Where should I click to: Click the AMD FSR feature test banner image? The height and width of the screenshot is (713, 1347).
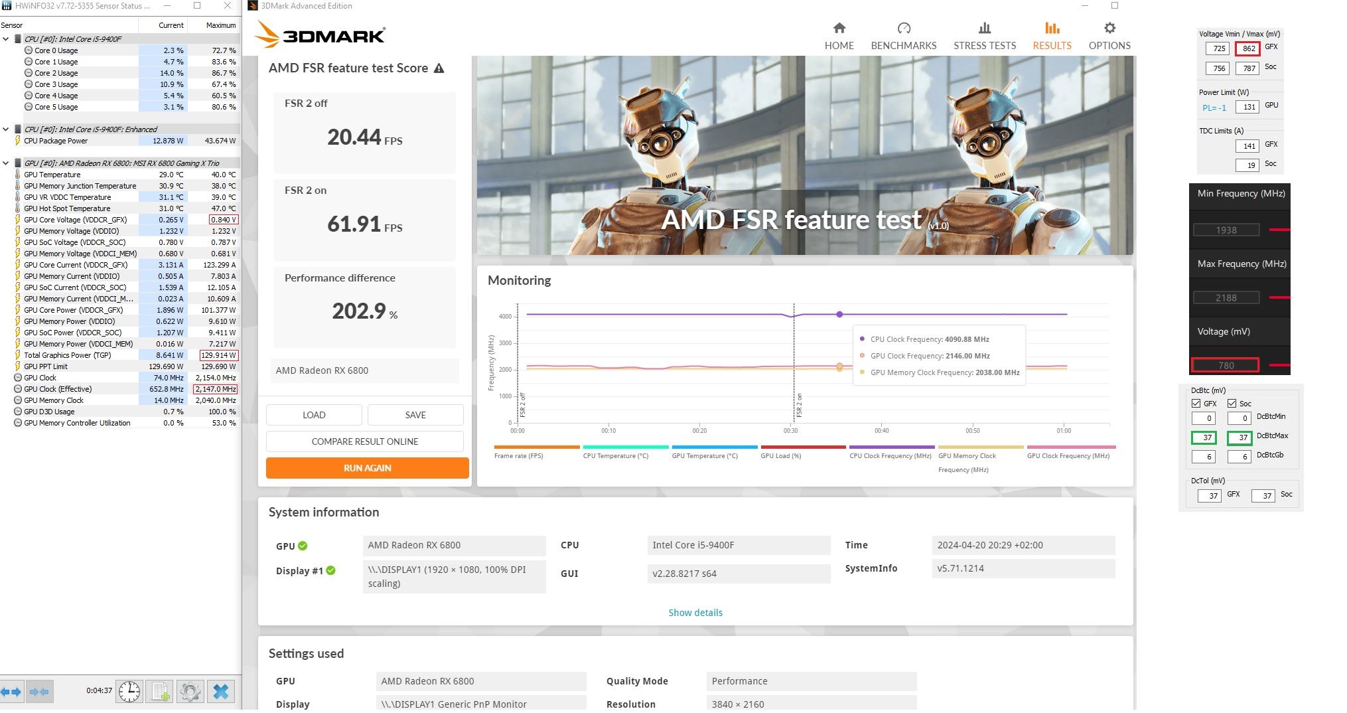click(x=805, y=155)
